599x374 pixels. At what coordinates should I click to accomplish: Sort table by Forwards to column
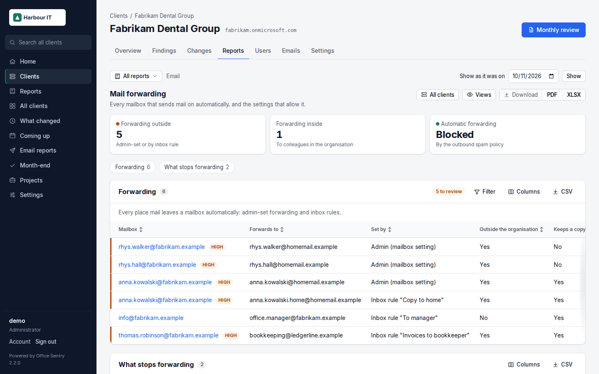point(267,229)
